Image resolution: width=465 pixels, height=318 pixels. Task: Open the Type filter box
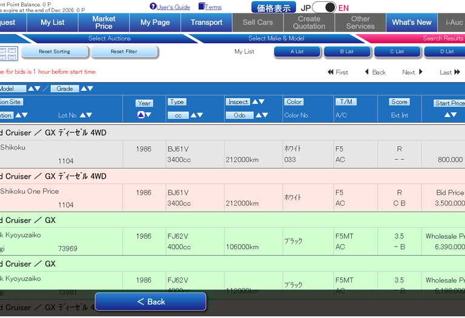(x=177, y=102)
